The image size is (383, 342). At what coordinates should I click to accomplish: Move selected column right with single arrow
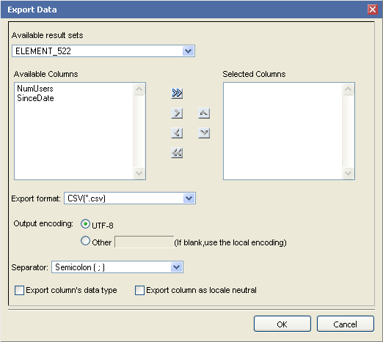pos(177,113)
